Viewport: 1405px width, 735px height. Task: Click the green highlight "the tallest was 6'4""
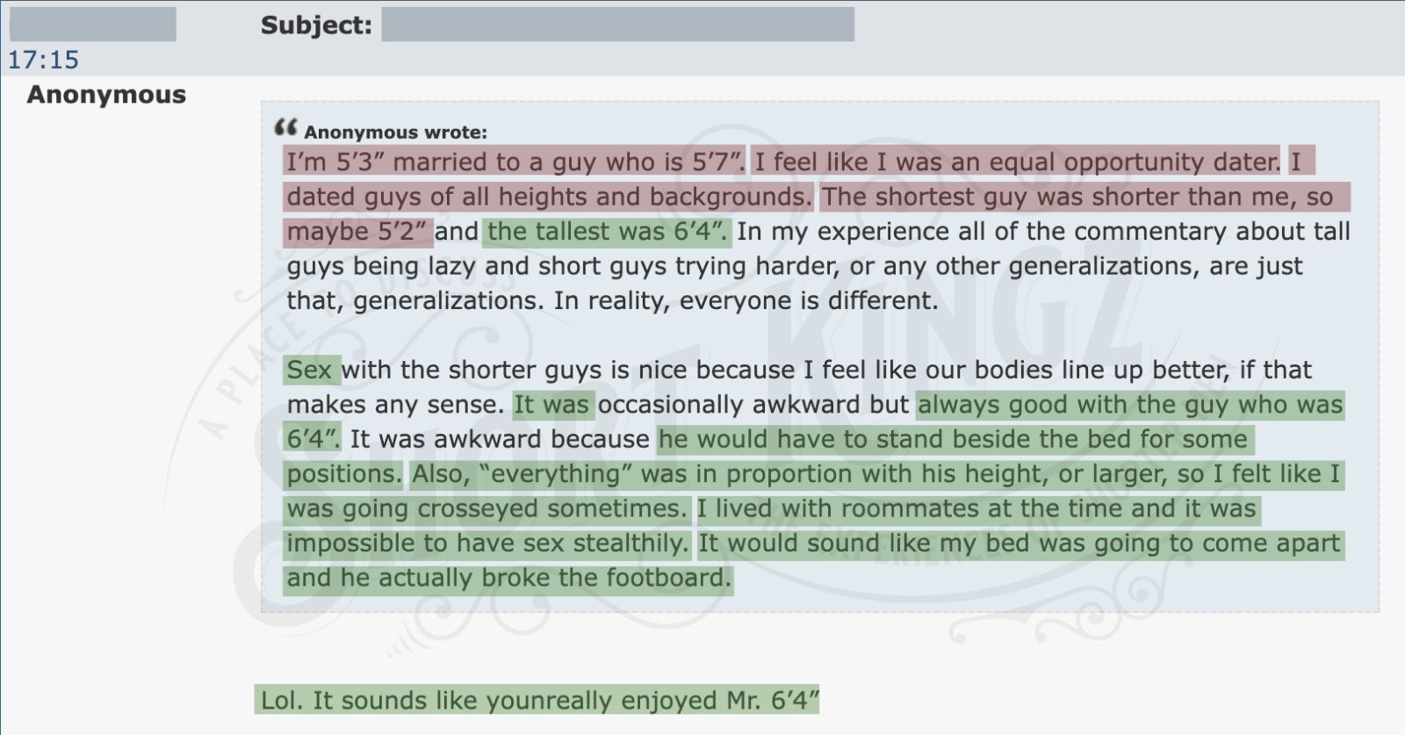click(x=606, y=232)
